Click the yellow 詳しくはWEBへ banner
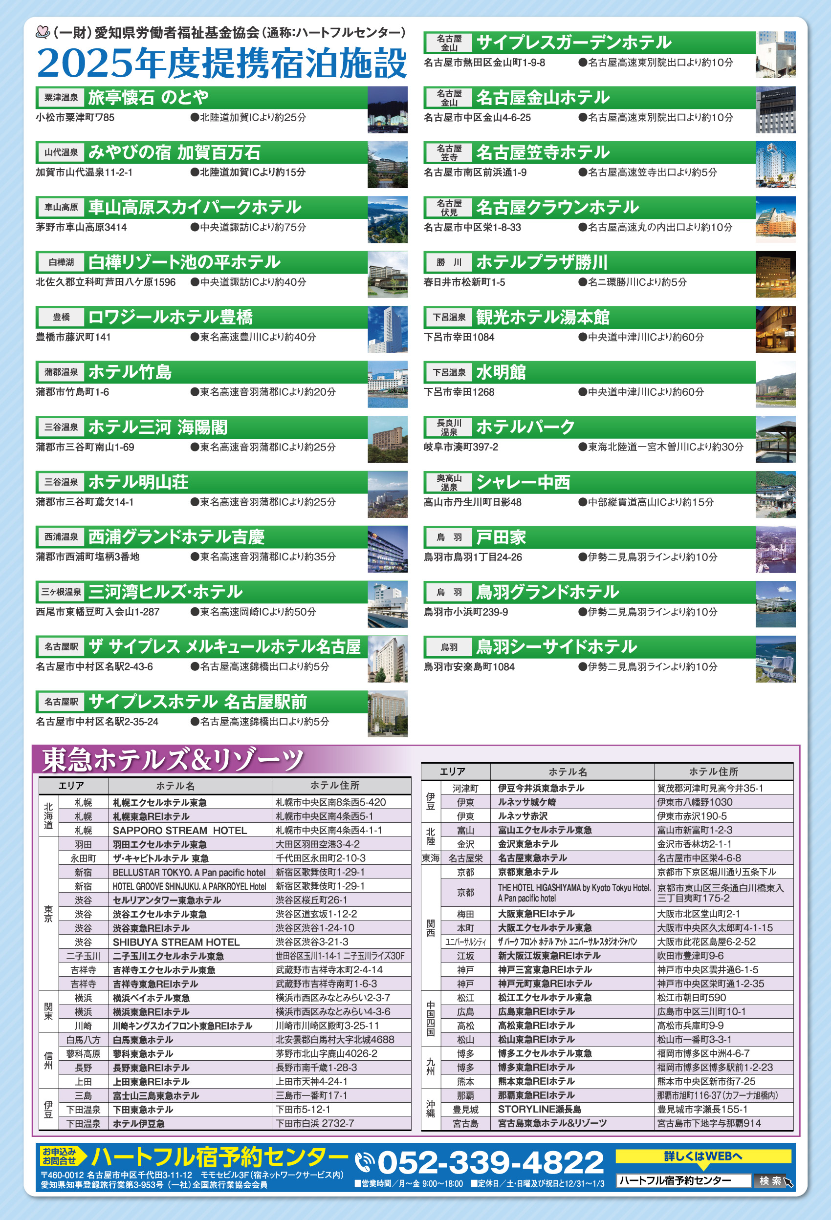This screenshot has height=1220, width=831. pos(703,1156)
